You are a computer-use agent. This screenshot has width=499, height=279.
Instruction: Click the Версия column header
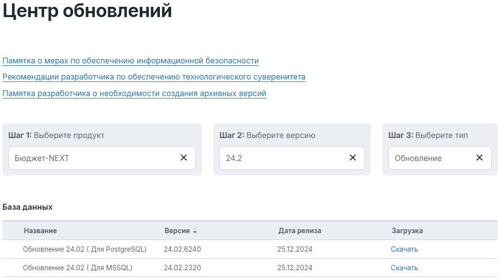point(177,231)
